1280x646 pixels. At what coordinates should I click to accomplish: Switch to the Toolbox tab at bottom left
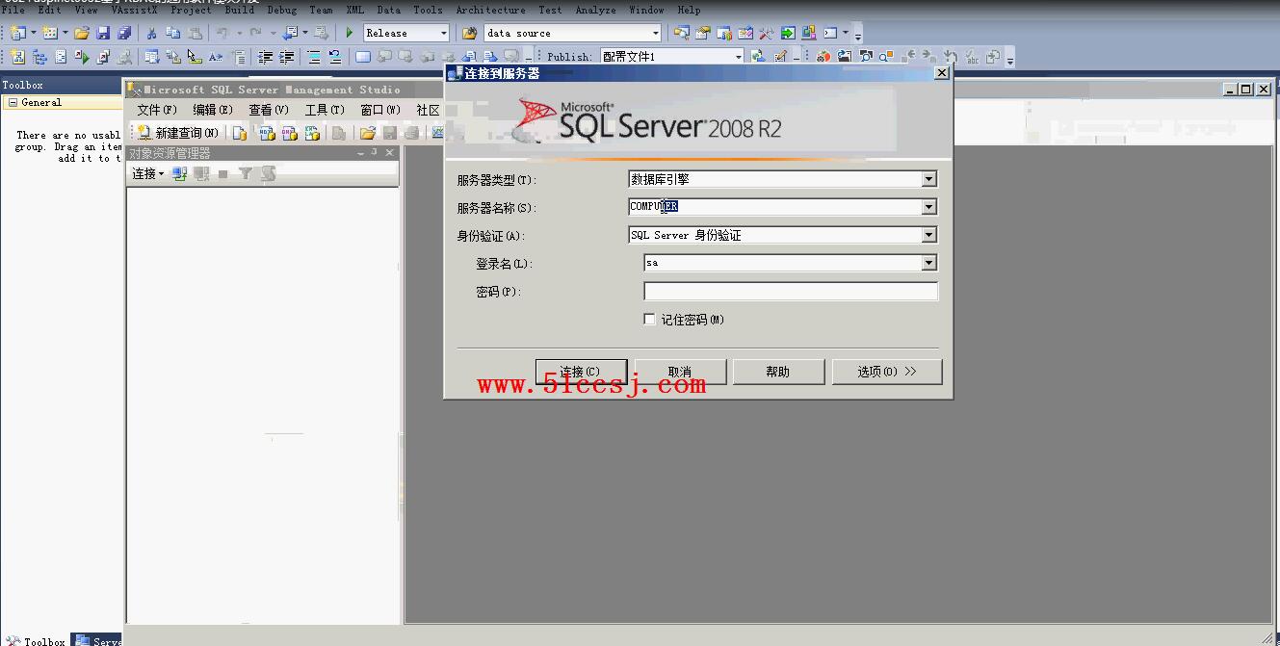(36, 640)
